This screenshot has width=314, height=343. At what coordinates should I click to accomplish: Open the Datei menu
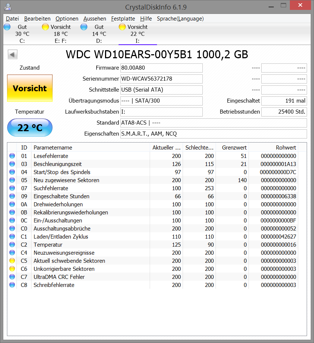[x=12, y=19]
